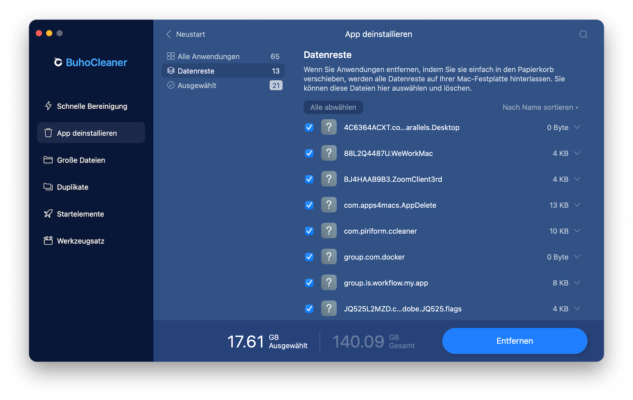Viewport: 633px width, 400px height.
Task: Select the Datenreste category
Action: pyautogui.click(x=223, y=71)
